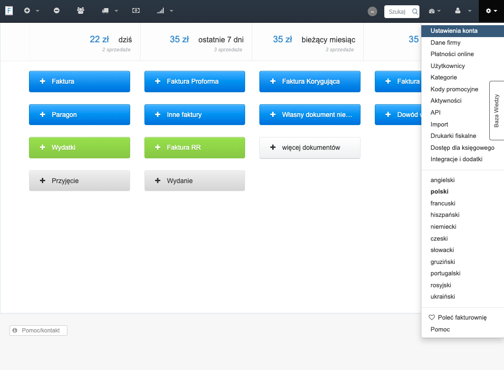Open Płatności online settings
Image resolution: width=504 pixels, height=370 pixels.
[x=463, y=54]
